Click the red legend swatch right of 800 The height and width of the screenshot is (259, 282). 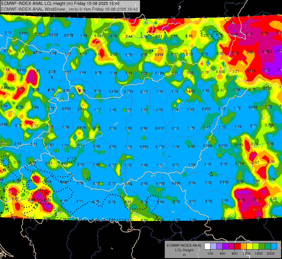point(238,246)
